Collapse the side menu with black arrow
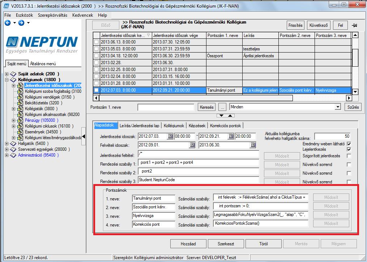 [84, 137]
